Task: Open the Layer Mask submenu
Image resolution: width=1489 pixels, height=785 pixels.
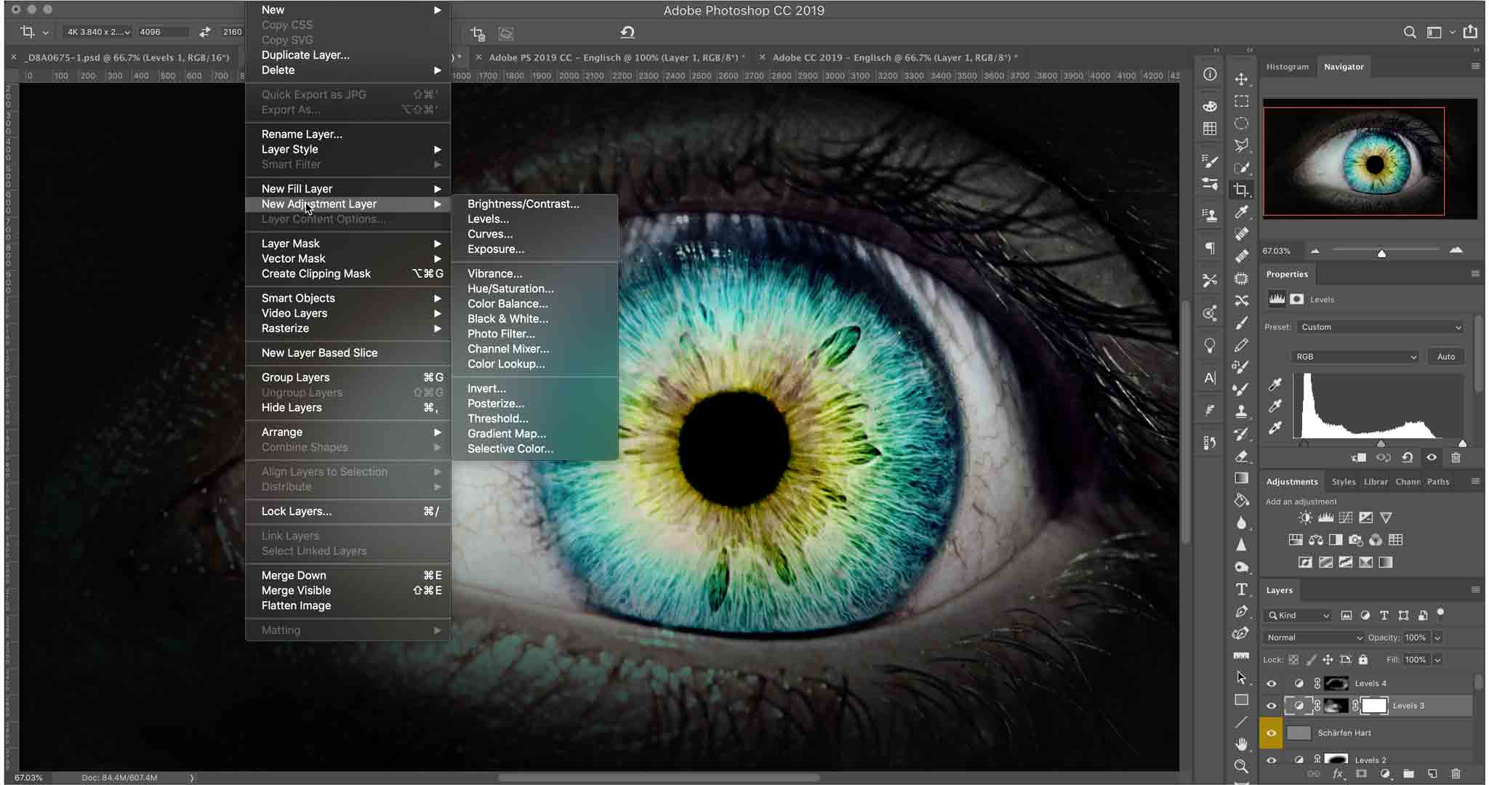Action: pos(348,243)
